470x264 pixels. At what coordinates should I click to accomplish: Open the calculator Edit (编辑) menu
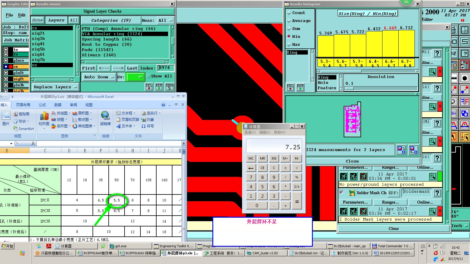pos(265,133)
